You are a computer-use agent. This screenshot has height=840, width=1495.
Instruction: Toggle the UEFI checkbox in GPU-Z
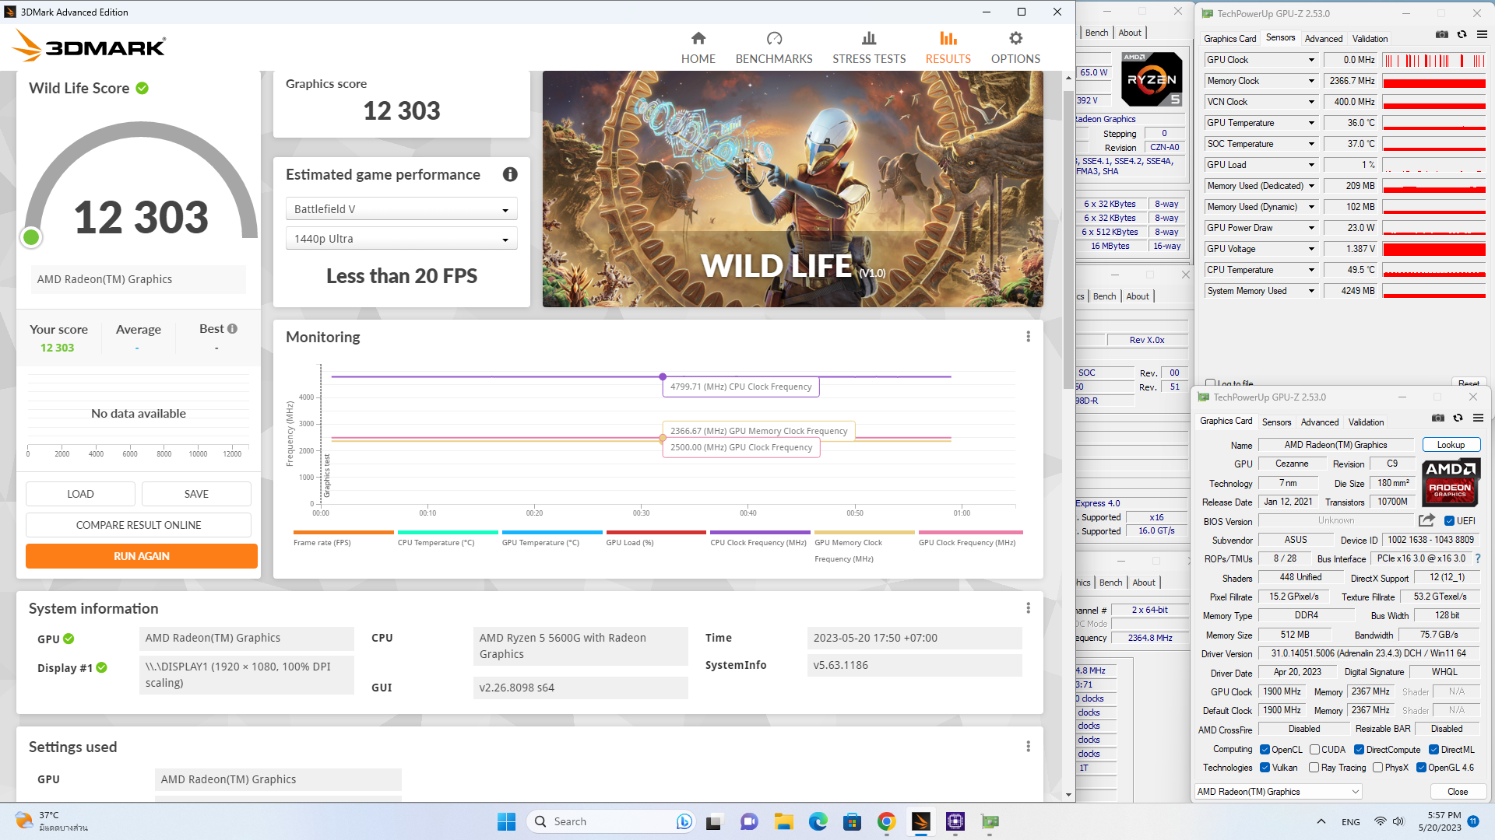[1449, 521]
